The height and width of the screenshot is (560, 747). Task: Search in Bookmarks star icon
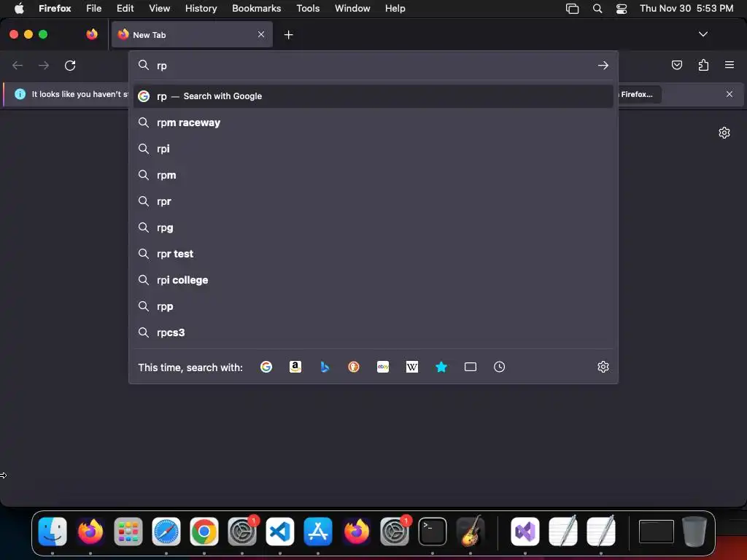(x=441, y=367)
